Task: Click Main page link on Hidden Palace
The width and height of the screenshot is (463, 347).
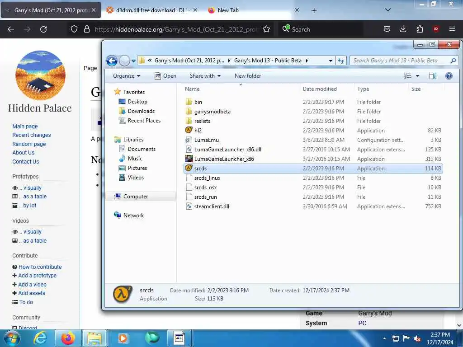Action: pyautogui.click(x=25, y=127)
